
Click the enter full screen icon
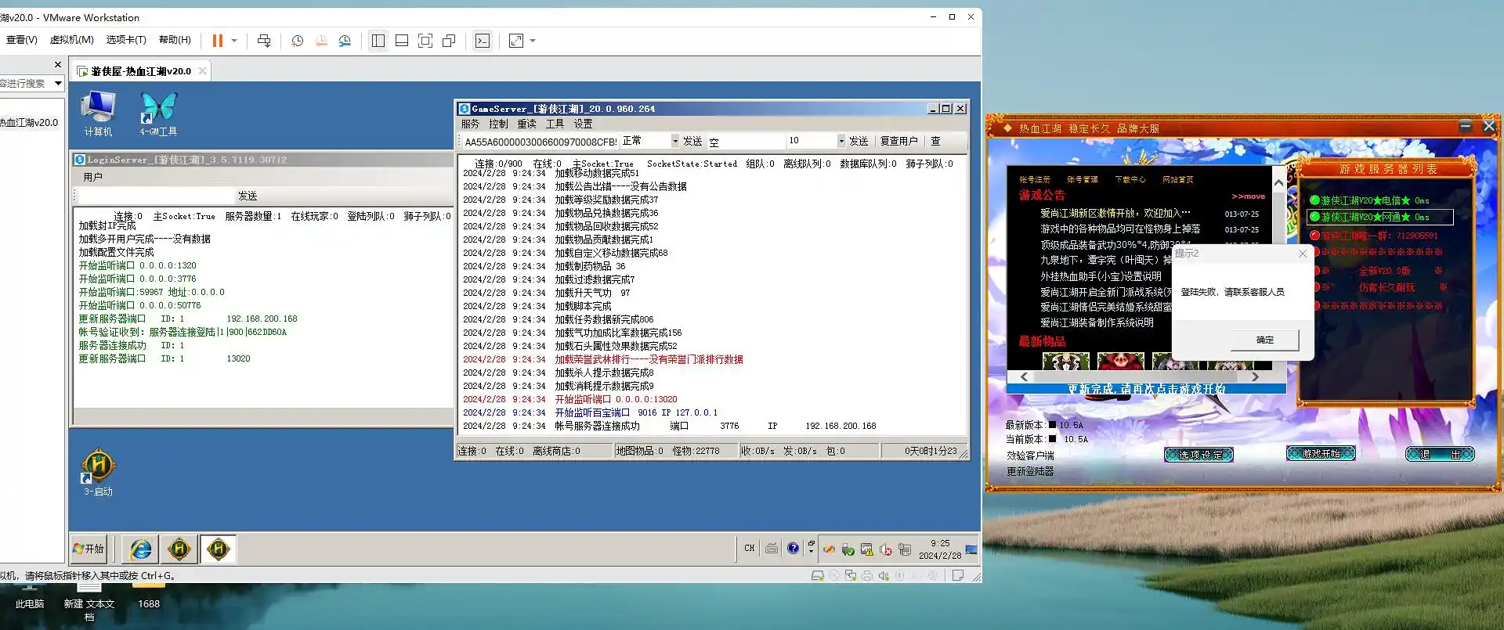[x=425, y=41]
